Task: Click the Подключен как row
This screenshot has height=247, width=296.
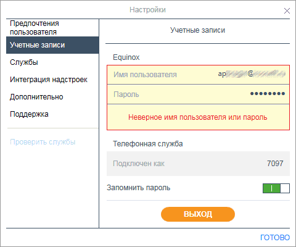Action: pos(198,164)
